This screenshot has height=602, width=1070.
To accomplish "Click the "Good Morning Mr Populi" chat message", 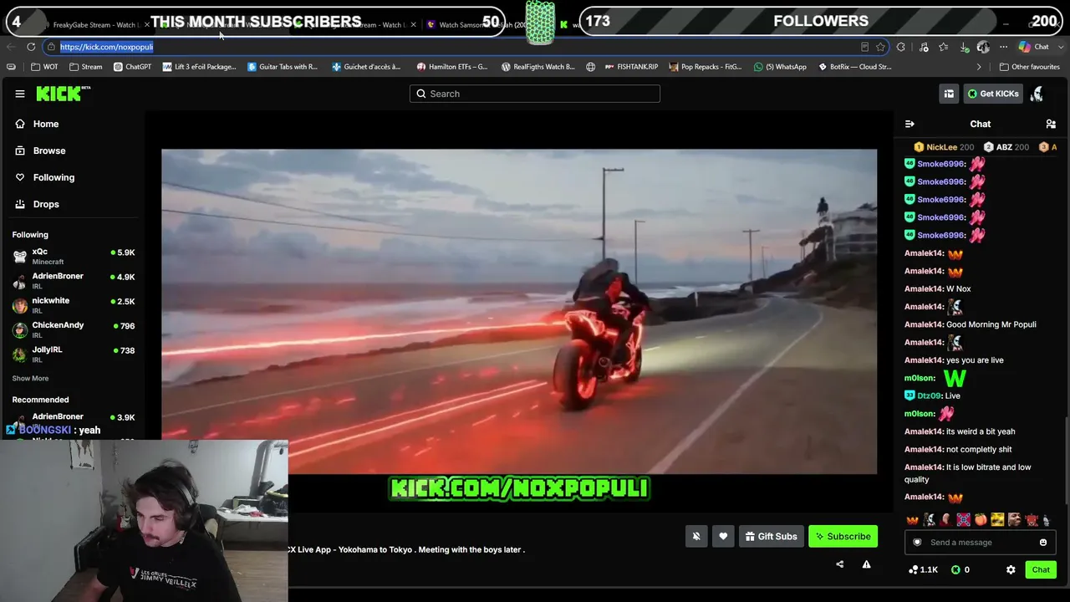I will pyautogui.click(x=991, y=324).
